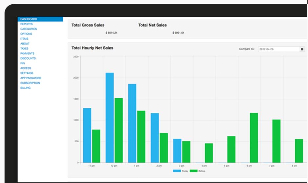Click the blue 12 pm Today bar
The image size is (308, 183).
point(110,118)
